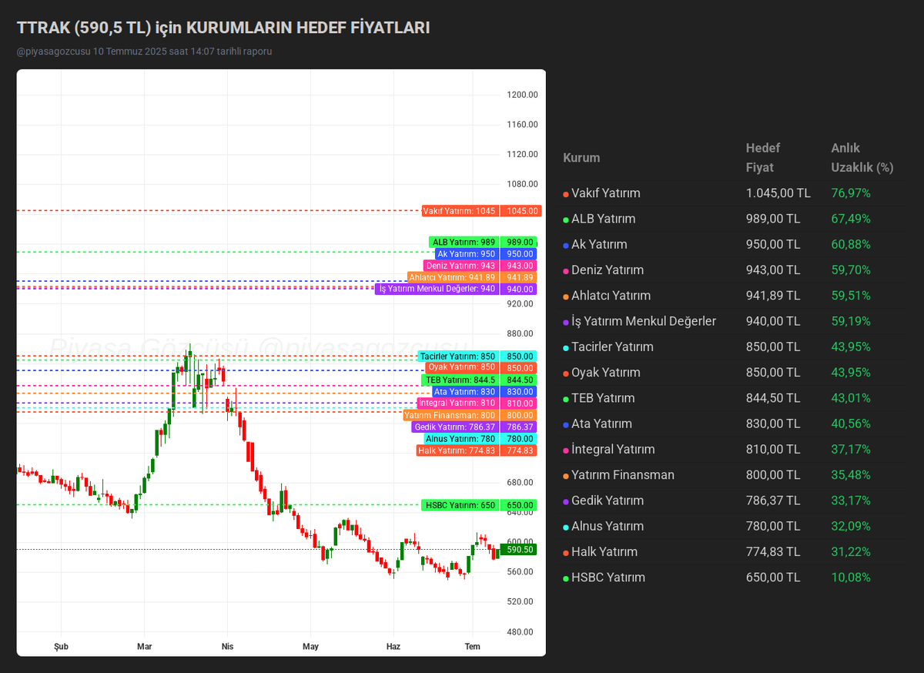
Task: Click İntegral Yatırım in the table
Action: coord(613,449)
